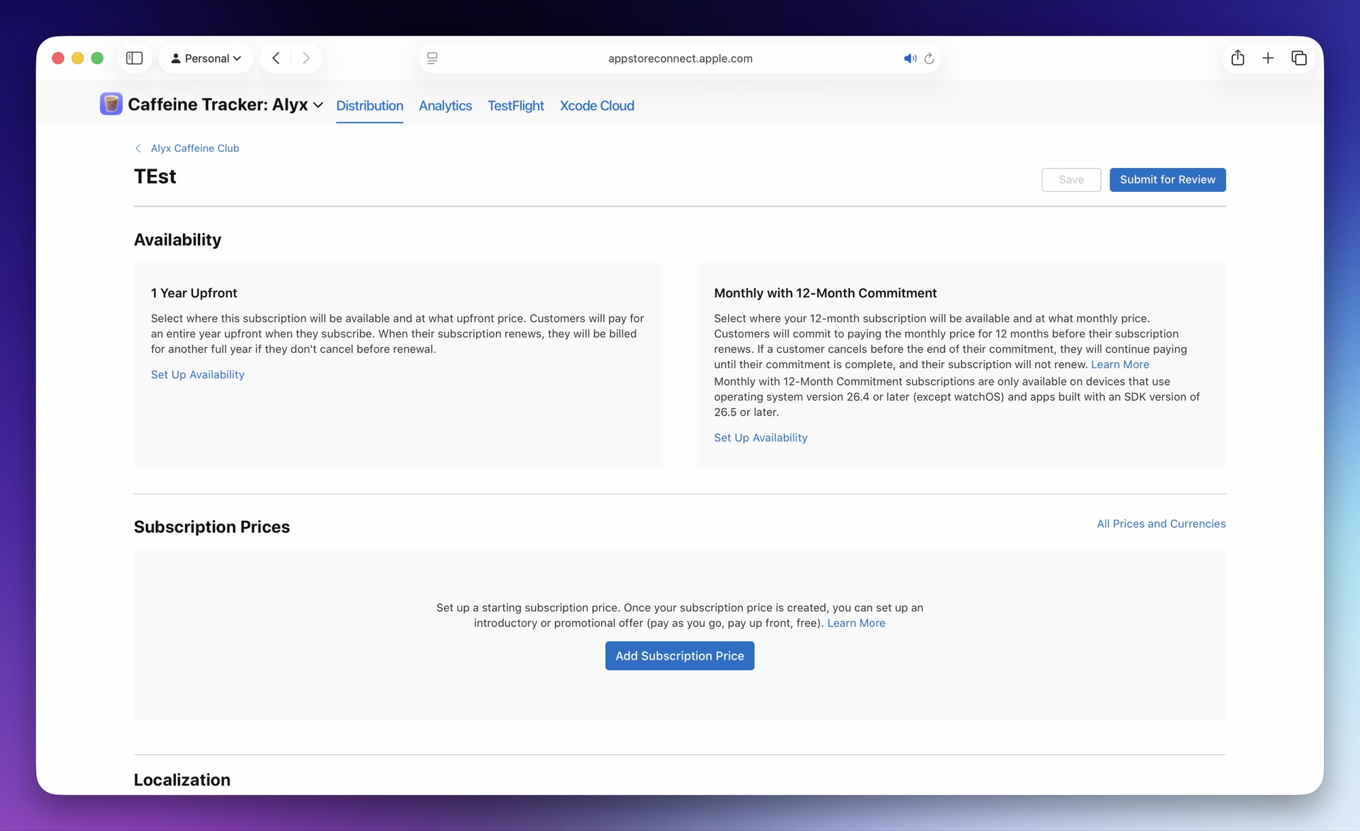Show the tab overview icon
The width and height of the screenshot is (1360, 831).
[1299, 58]
